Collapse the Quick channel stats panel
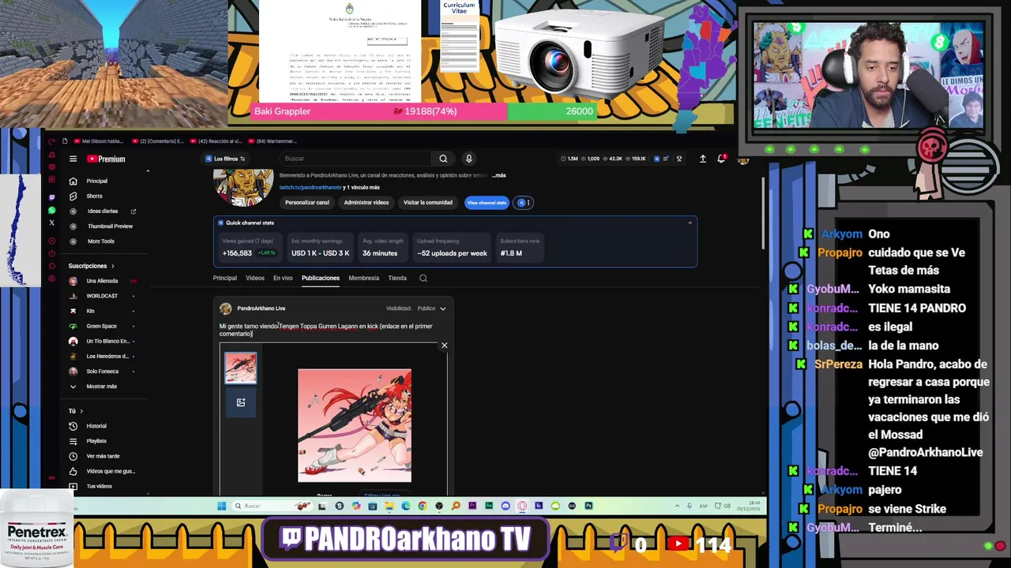This screenshot has height=568, width=1011. click(690, 223)
